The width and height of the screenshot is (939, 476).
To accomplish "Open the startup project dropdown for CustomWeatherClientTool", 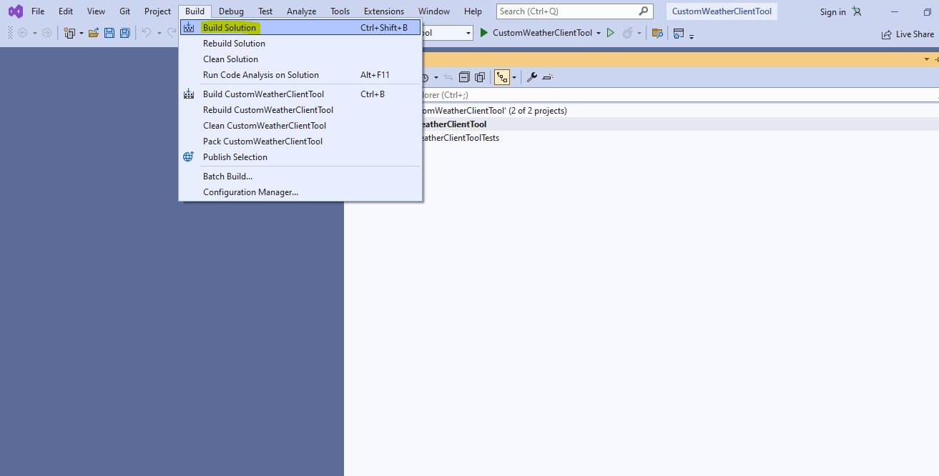I will pyautogui.click(x=599, y=33).
